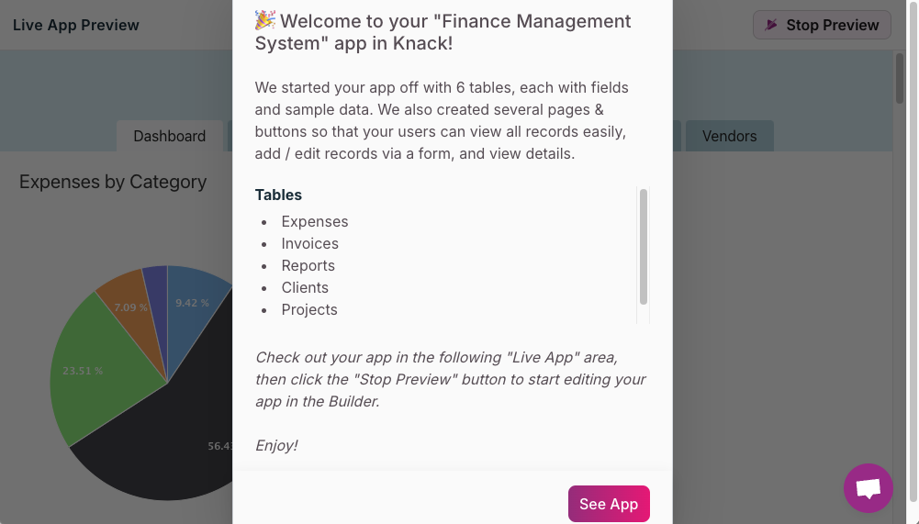Select Clients in the Tables list
The image size is (919, 524).
pos(305,287)
